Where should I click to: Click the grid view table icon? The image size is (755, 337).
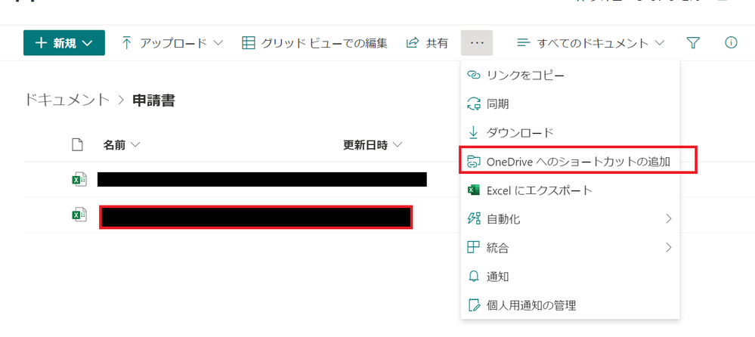pyautogui.click(x=248, y=43)
